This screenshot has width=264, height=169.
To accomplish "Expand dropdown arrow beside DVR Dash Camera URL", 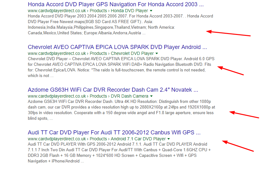I will click(151, 96).
